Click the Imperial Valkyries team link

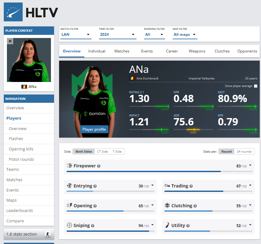(201, 78)
